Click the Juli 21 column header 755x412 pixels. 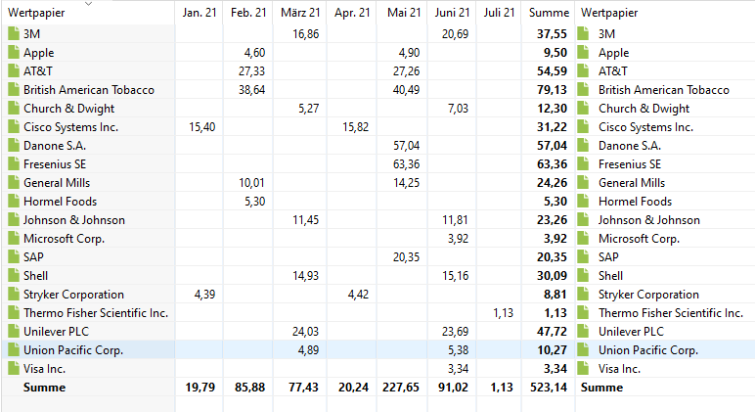pos(500,13)
